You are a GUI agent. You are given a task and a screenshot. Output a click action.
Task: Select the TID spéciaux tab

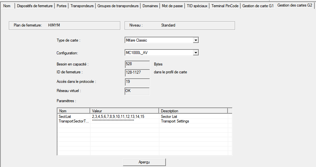click(x=197, y=6)
